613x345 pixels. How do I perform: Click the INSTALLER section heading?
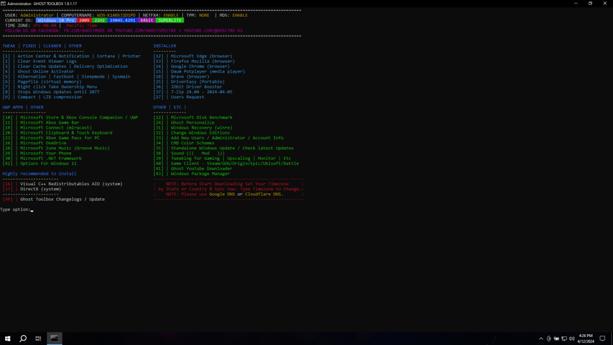click(x=164, y=46)
